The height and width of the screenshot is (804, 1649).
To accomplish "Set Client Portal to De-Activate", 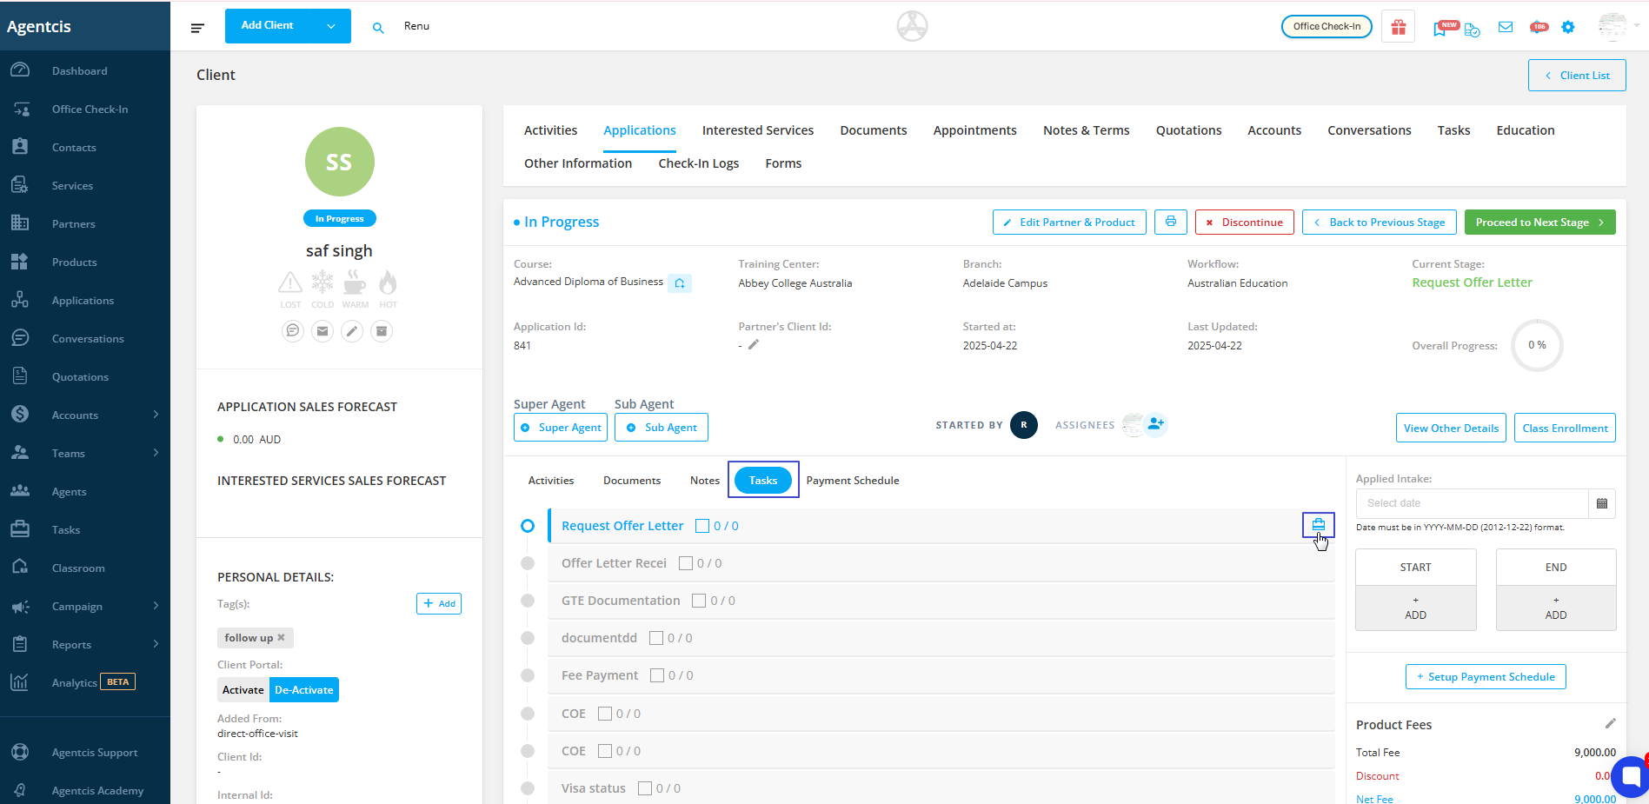I will click(304, 690).
